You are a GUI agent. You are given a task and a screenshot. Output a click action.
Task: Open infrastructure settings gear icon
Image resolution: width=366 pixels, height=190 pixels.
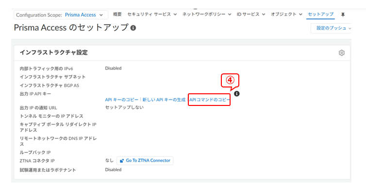pyautogui.click(x=342, y=53)
